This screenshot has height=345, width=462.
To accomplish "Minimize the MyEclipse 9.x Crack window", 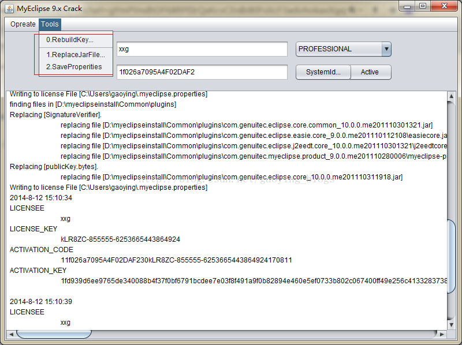I will (x=407, y=6).
